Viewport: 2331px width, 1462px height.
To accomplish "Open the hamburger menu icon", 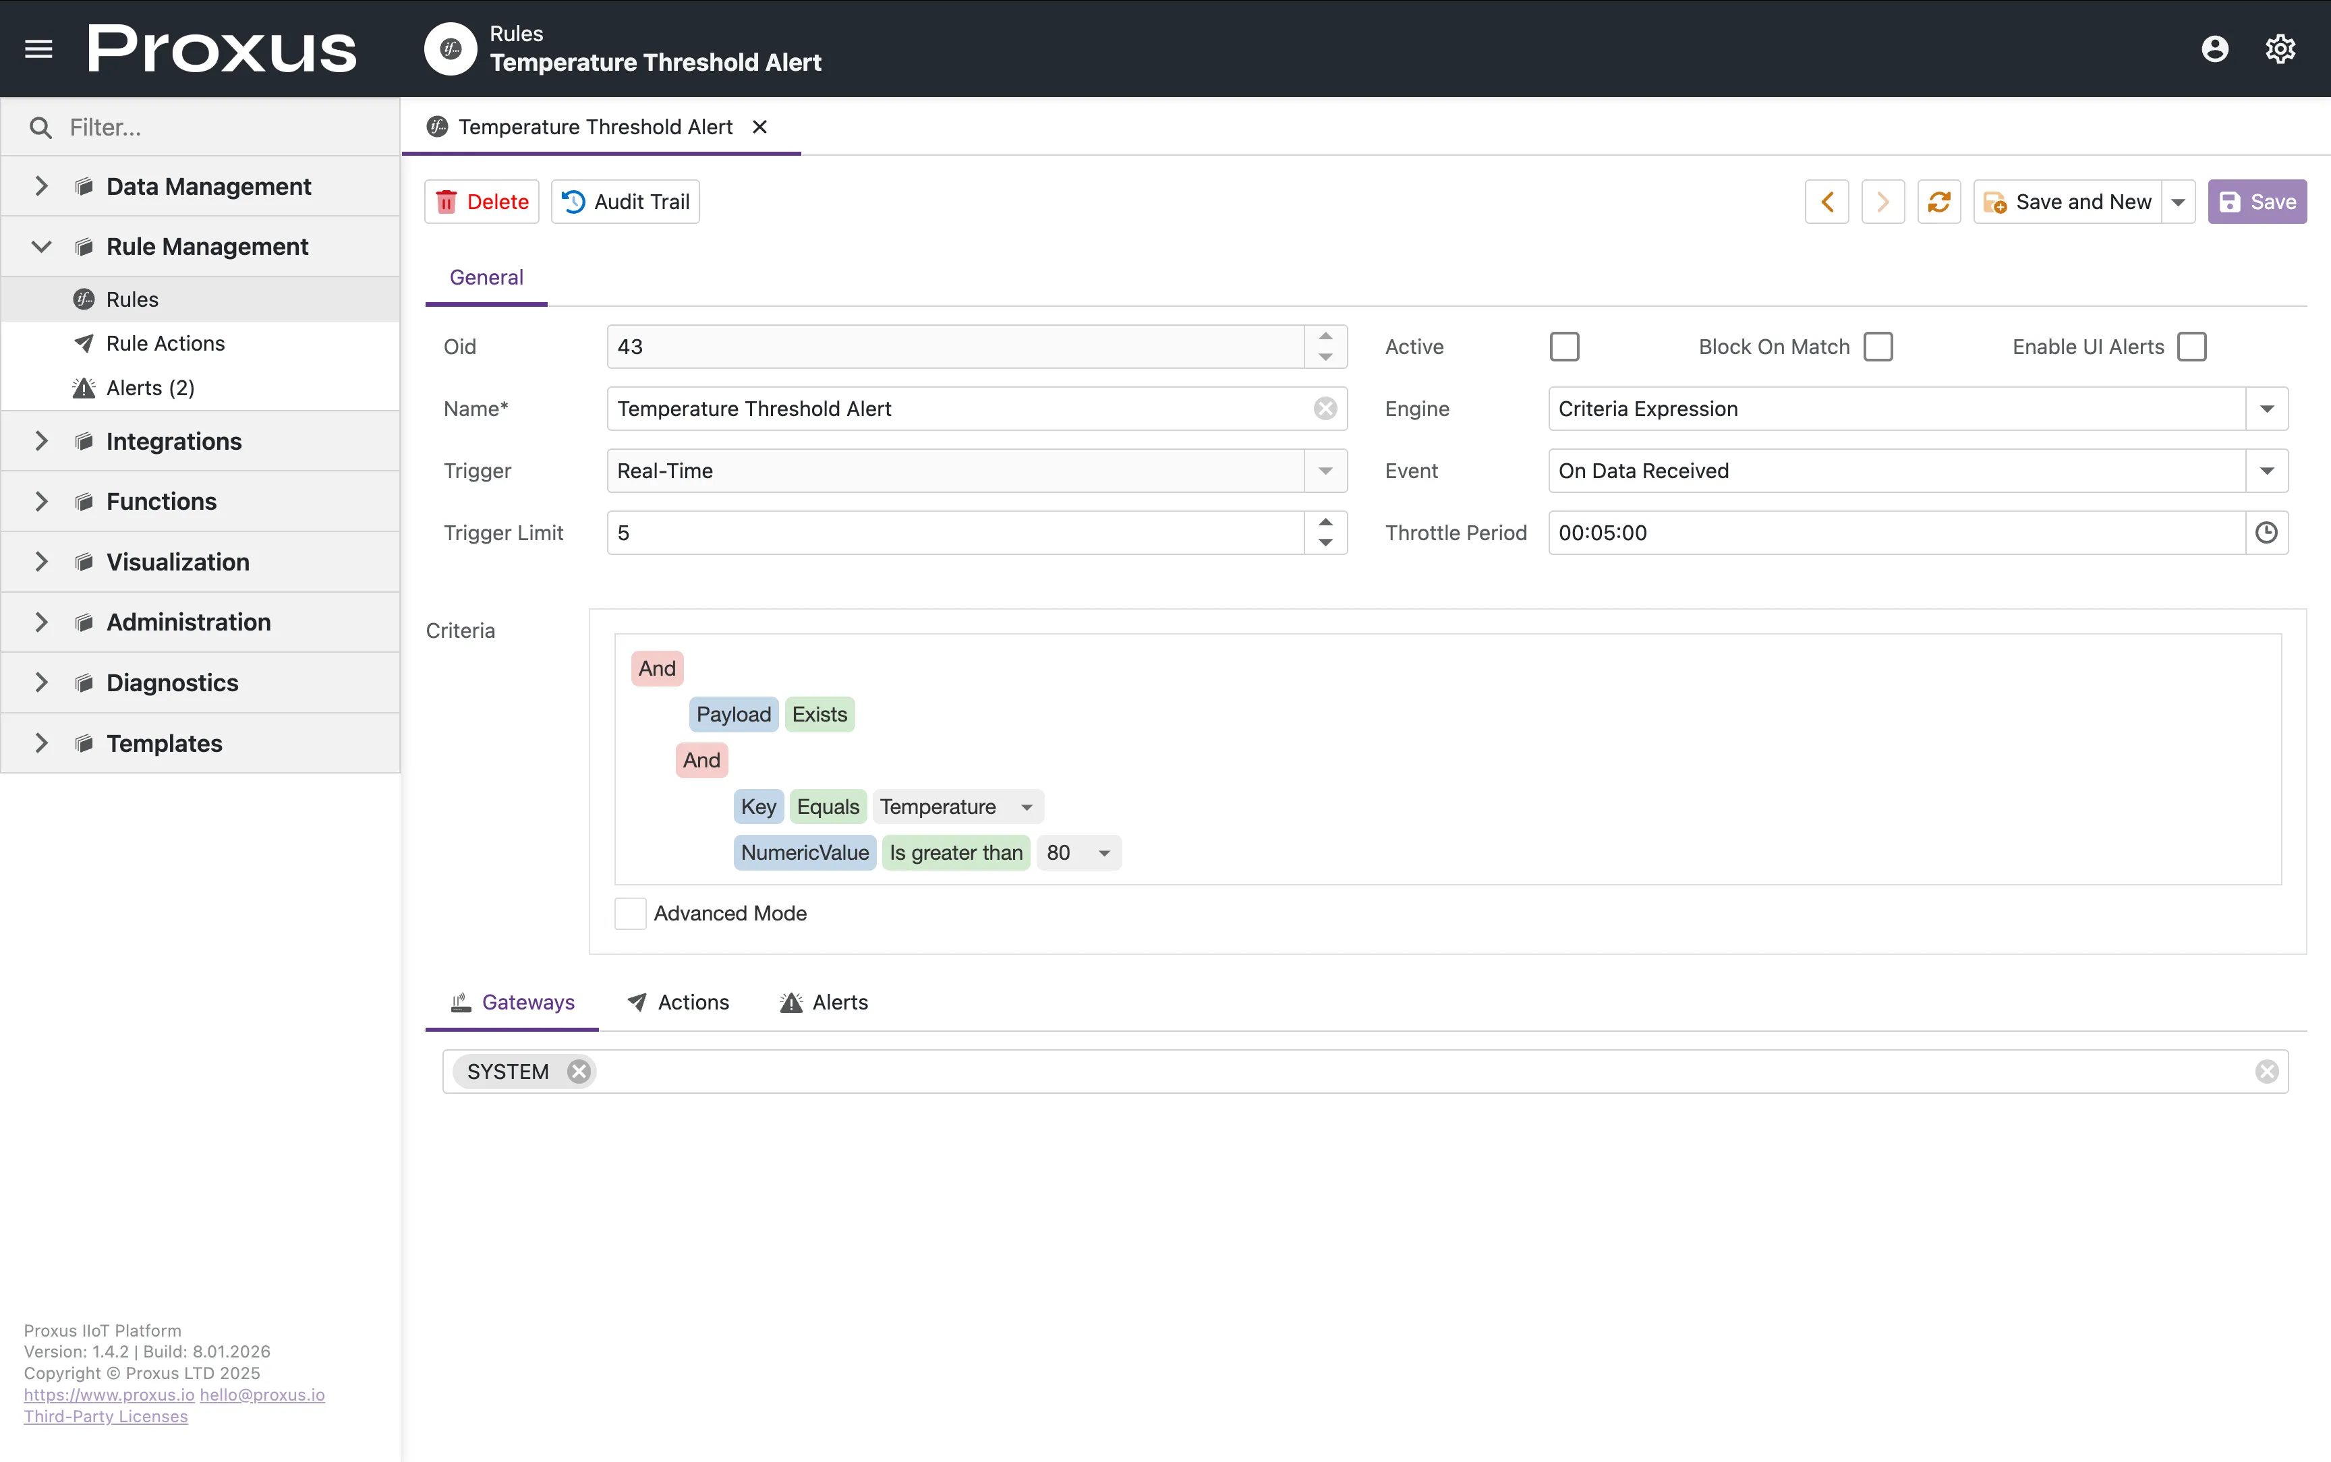I will [38, 49].
